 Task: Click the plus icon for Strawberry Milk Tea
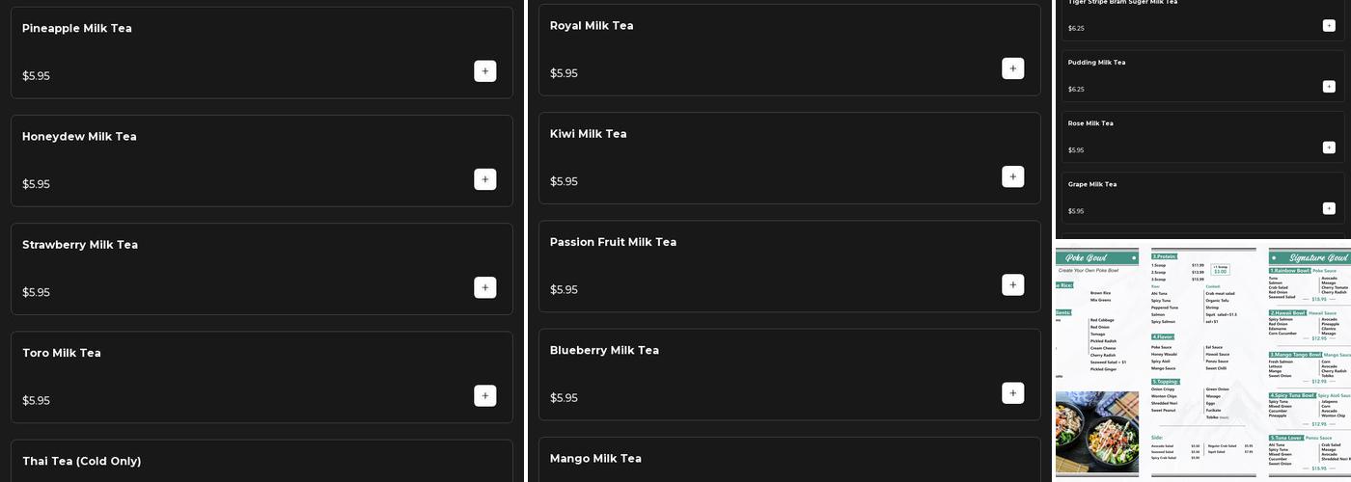(484, 287)
